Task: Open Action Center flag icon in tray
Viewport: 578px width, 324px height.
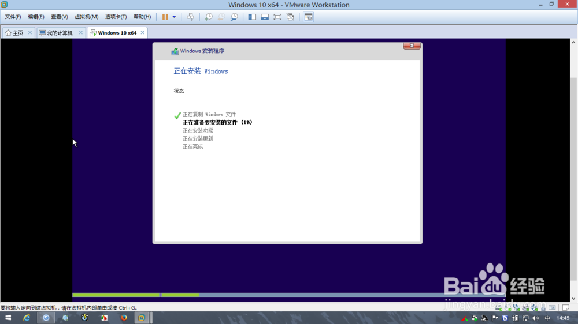Action: point(495,318)
